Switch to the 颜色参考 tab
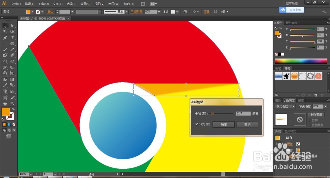 (291, 23)
